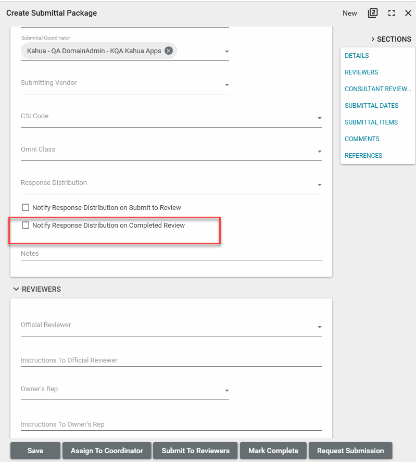416x462 pixels.
Task: Jump to the SUBMITTAL DATES section
Action: coord(371,106)
